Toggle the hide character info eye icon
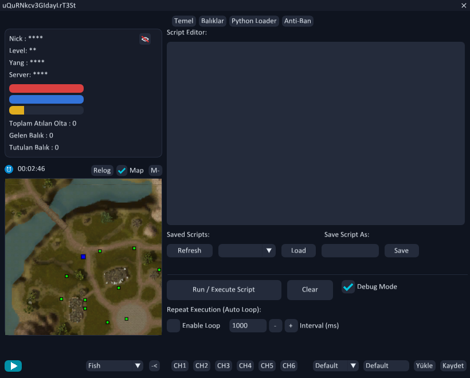Viewport: 470px width, 378px height. coord(145,40)
